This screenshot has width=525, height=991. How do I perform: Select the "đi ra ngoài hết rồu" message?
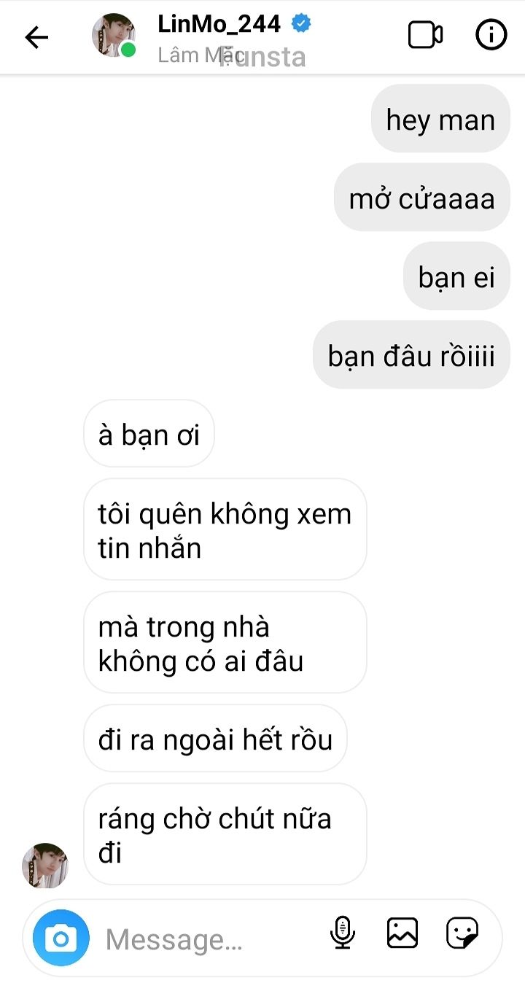215,739
